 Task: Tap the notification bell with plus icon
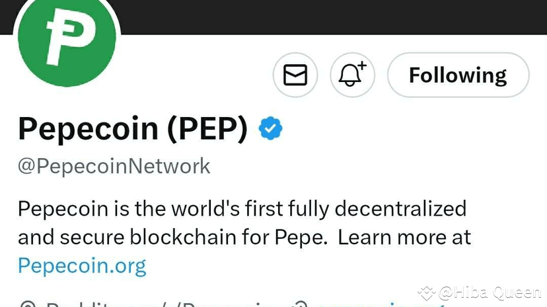pos(352,75)
